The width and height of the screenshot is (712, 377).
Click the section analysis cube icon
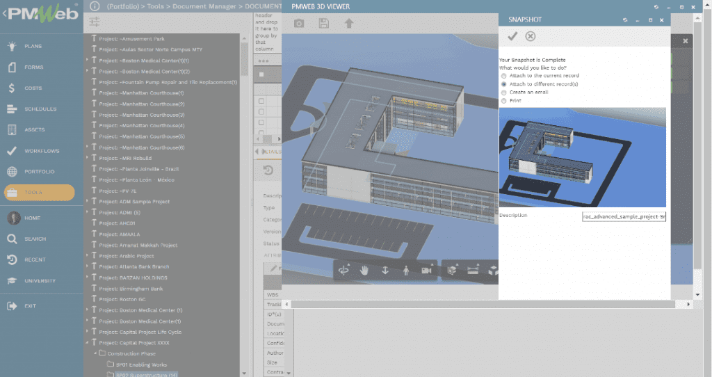tap(452, 271)
